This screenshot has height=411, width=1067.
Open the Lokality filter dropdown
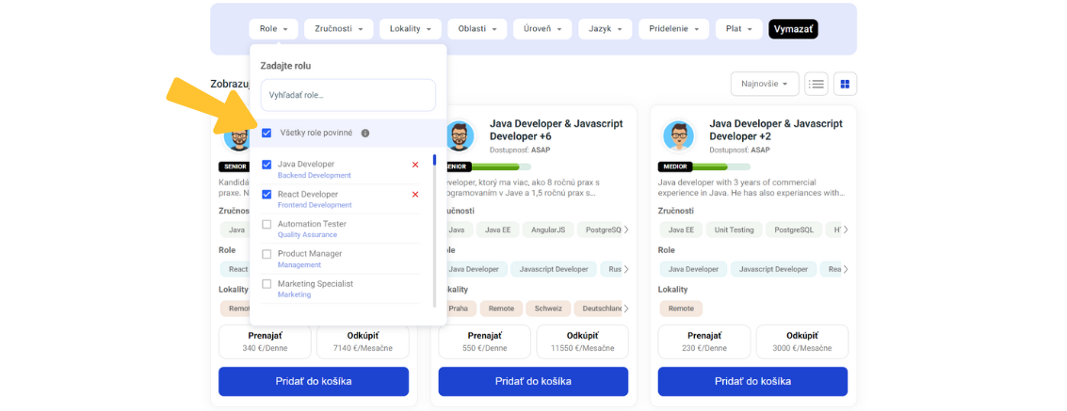click(x=411, y=29)
